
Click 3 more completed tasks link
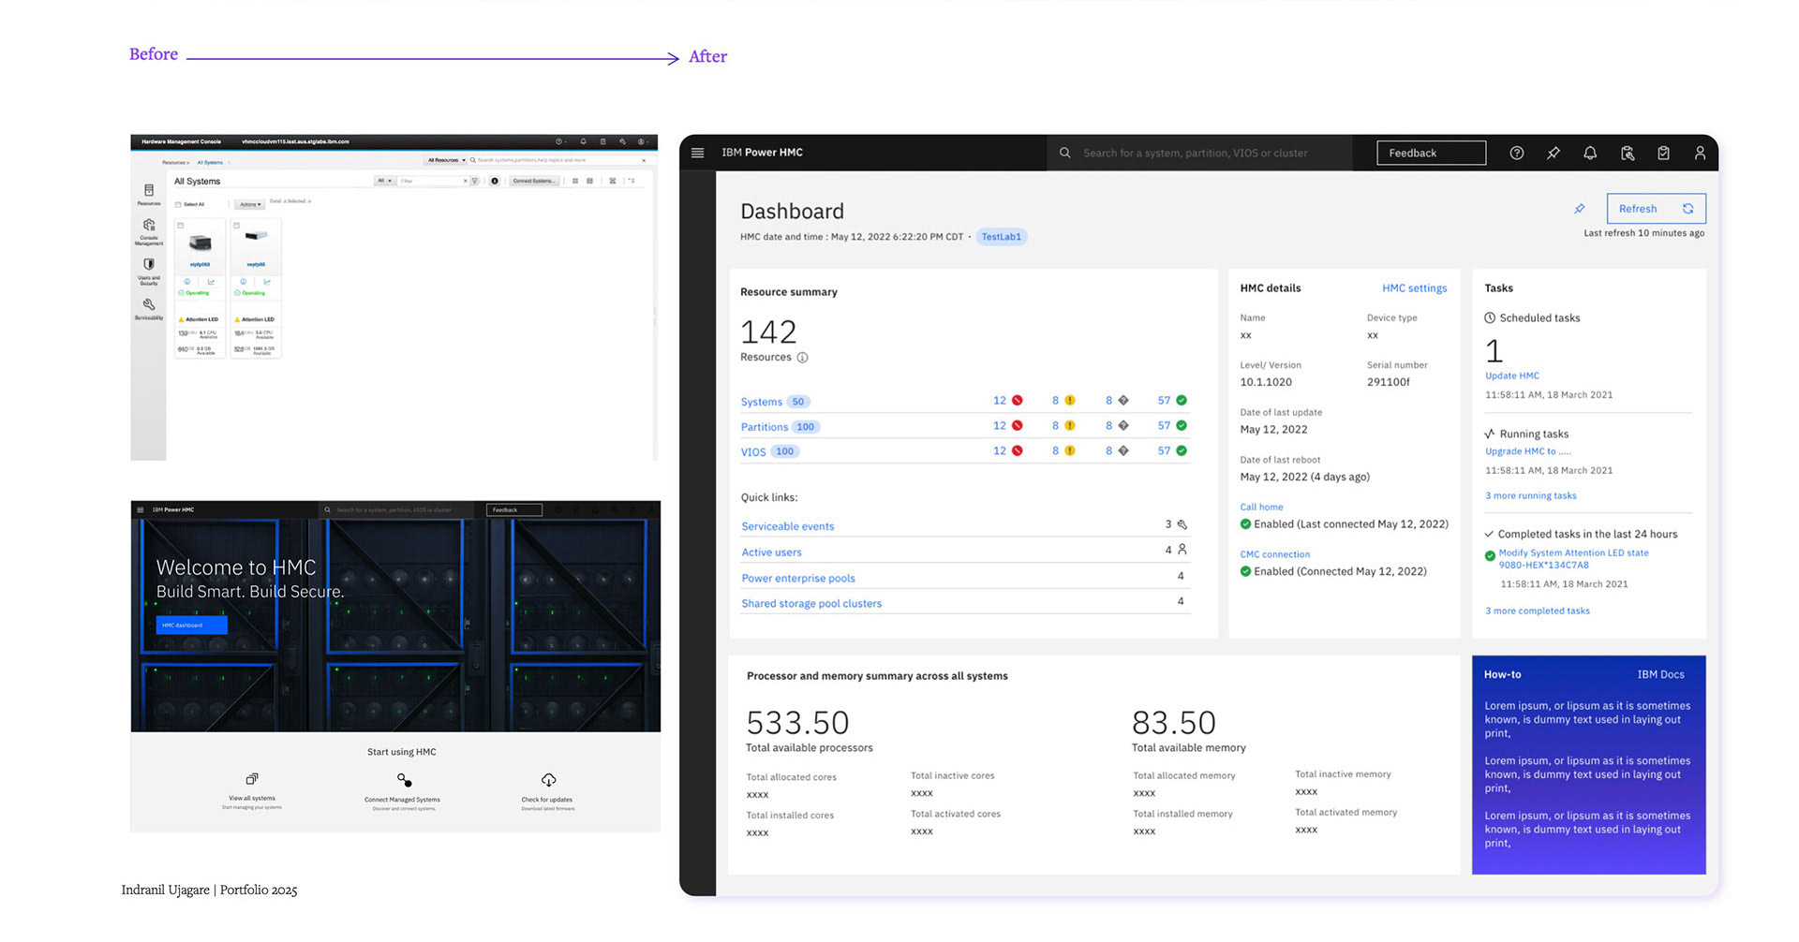pyautogui.click(x=1537, y=611)
